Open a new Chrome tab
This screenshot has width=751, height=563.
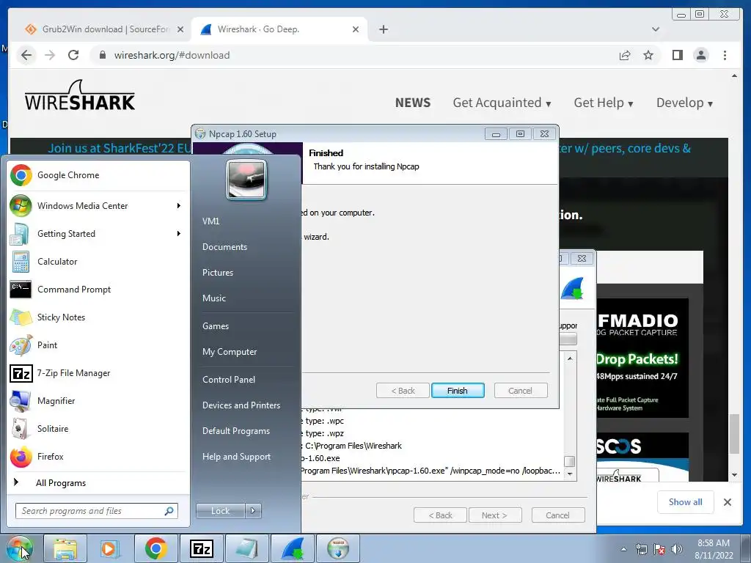pyautogui.click(x=383, y=29)
